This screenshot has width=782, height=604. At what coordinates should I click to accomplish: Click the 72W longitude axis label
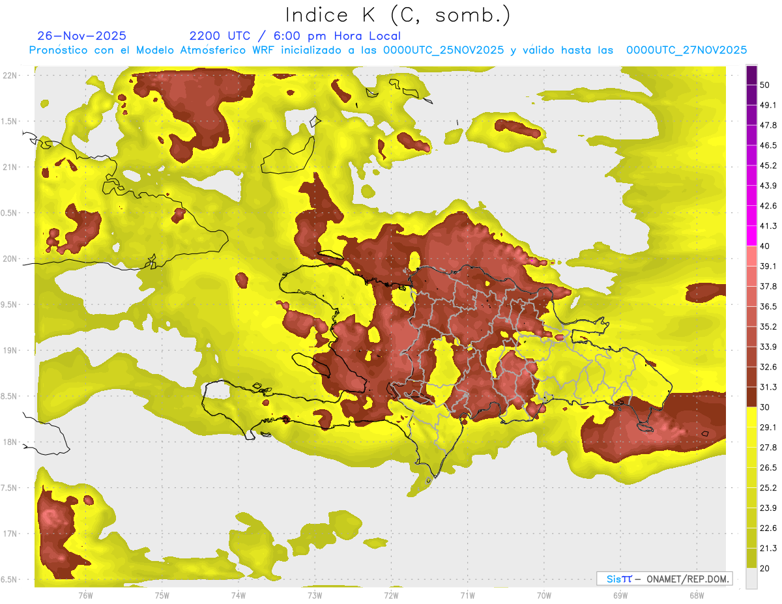pyautogui.click(x=391, y=595)
